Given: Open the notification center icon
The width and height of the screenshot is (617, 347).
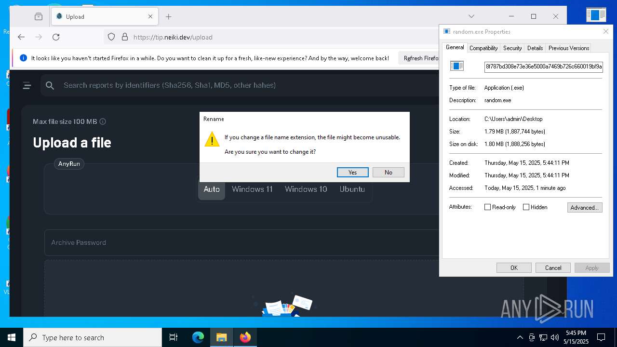Looking at the screenshot, I should (601, 337).
